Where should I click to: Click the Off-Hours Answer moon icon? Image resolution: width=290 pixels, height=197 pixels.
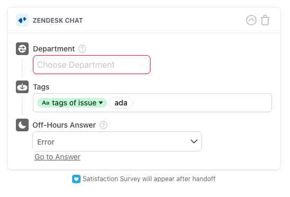[x=22, y=125]
